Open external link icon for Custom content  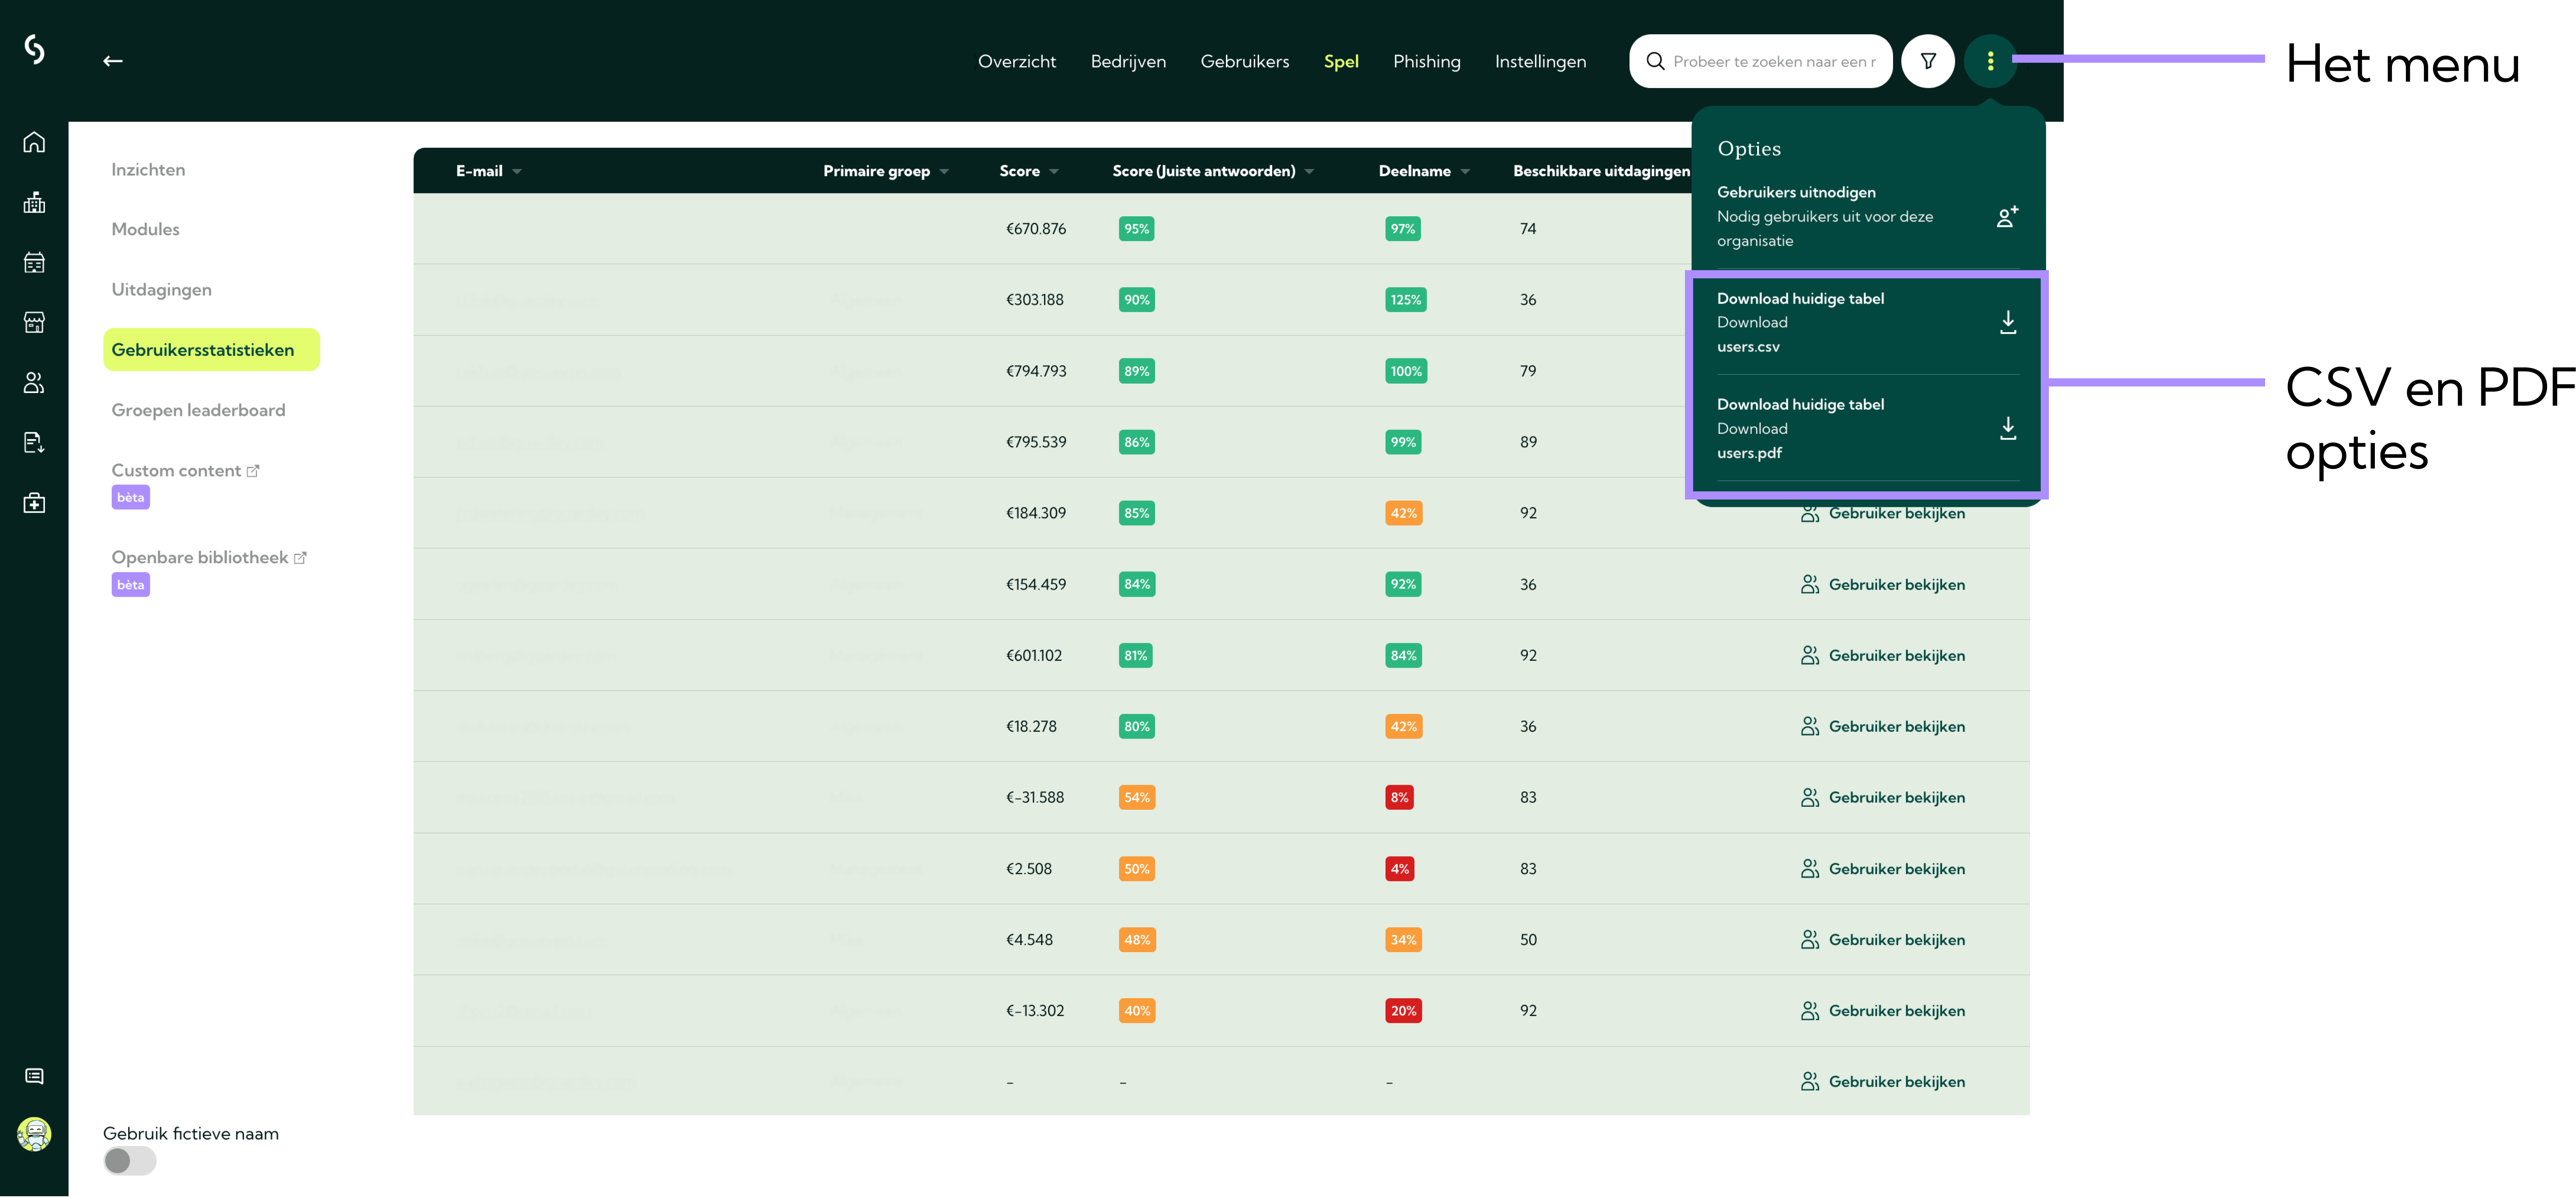point(253,471)
